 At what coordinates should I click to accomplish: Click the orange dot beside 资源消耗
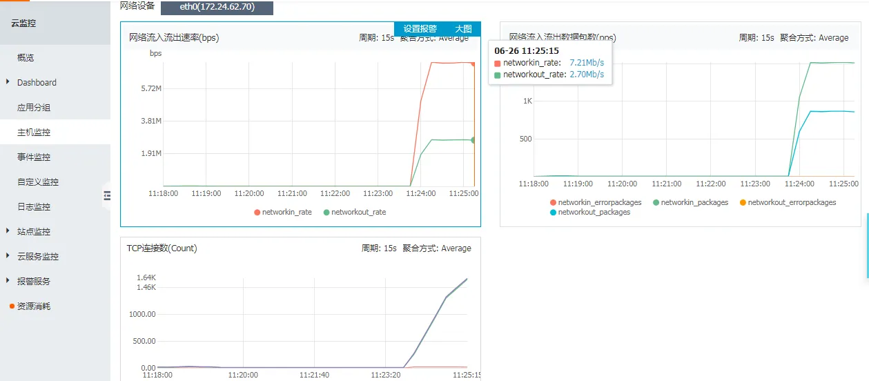tap(12, 306)
